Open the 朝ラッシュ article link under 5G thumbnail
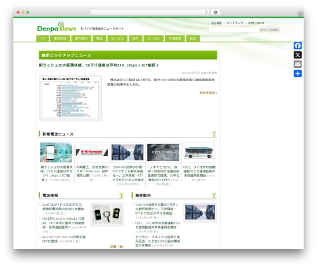The width and height of the screenshot is (317, 268). click(x=56, y=174)
